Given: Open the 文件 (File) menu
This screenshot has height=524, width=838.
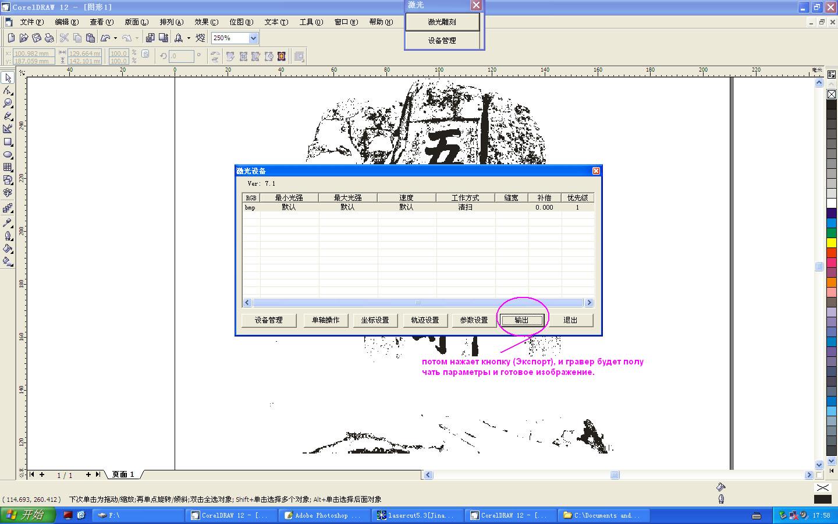Looking at the screenshot, I should pyautogui.click(x=31, y=22).
